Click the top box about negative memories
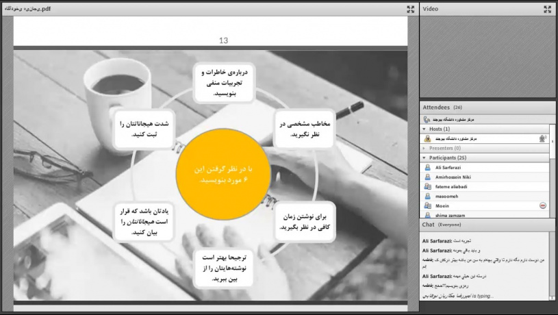 [224, 83]
